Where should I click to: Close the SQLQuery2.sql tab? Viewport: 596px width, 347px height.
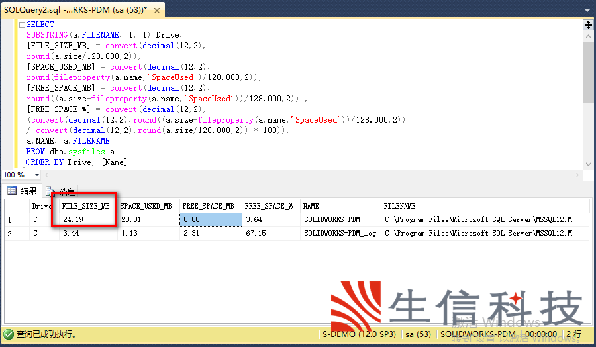[x=156, y=11]
